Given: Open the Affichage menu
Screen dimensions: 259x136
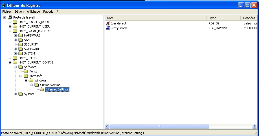Looking at the screenshot, I should tap(33, 12).
